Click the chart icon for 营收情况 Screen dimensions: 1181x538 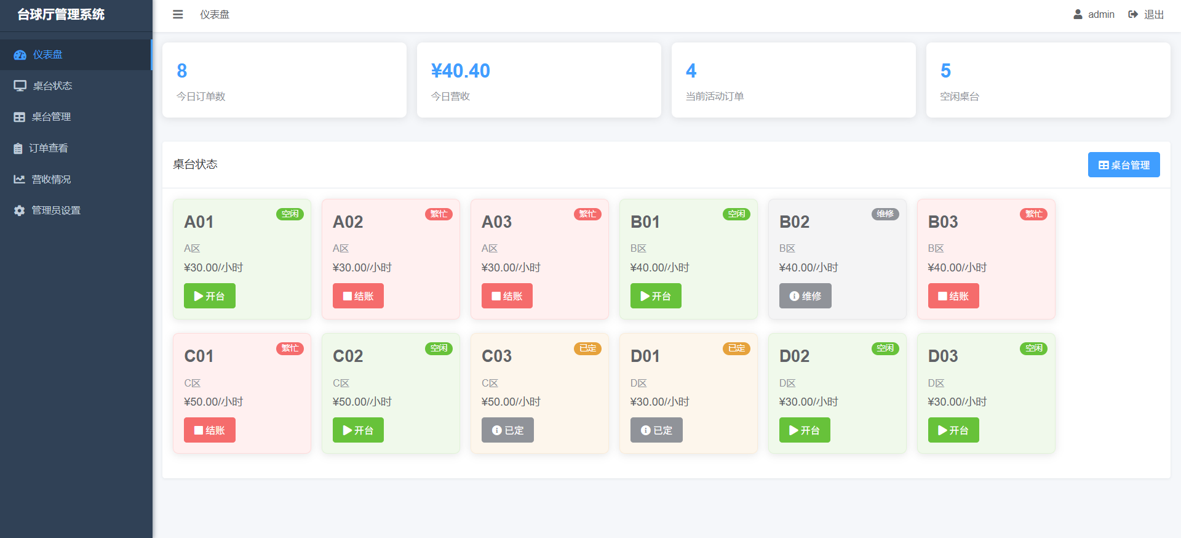coord(20,179)
